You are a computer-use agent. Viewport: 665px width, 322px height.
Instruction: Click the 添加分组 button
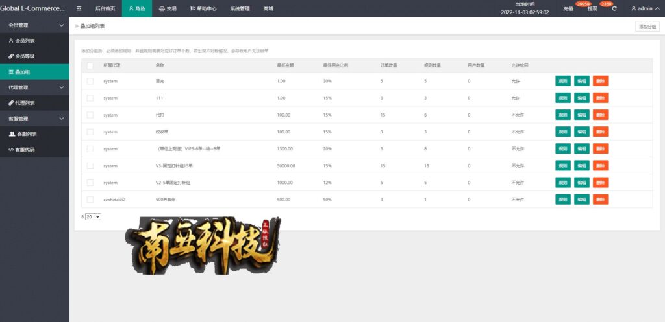pyautogui.click(x=647, y=26)
